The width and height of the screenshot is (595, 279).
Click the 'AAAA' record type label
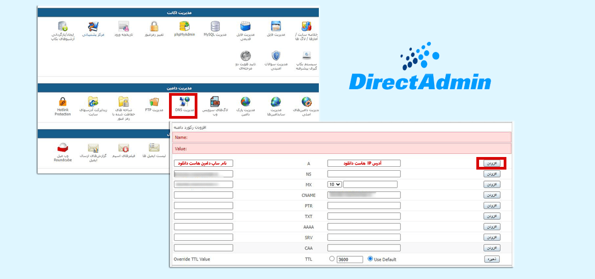[308, 227]
